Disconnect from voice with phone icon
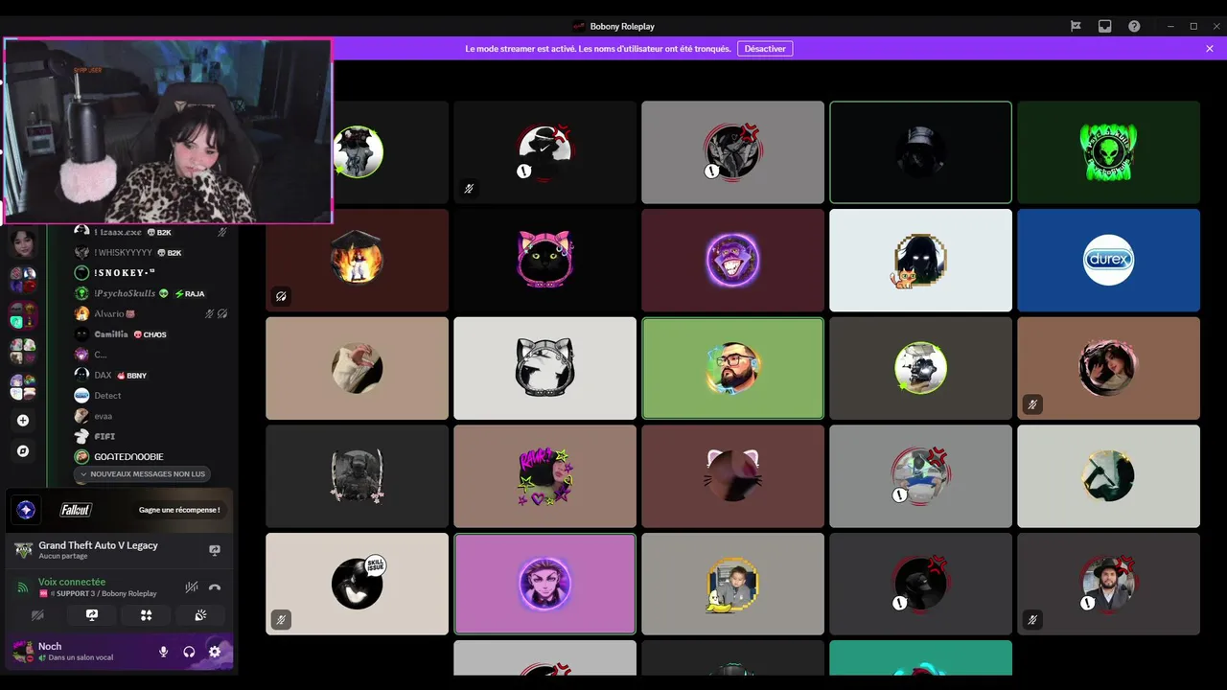This screenshot has height=690, width=1227. (x=215, y=587)
